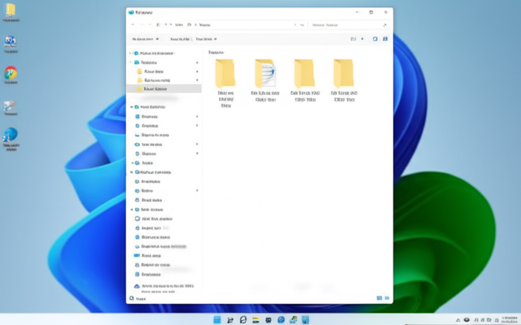The height and width of the screenshot is (325, 521).
Task: Open the last folder in the file list
Action: click(344, 74)
